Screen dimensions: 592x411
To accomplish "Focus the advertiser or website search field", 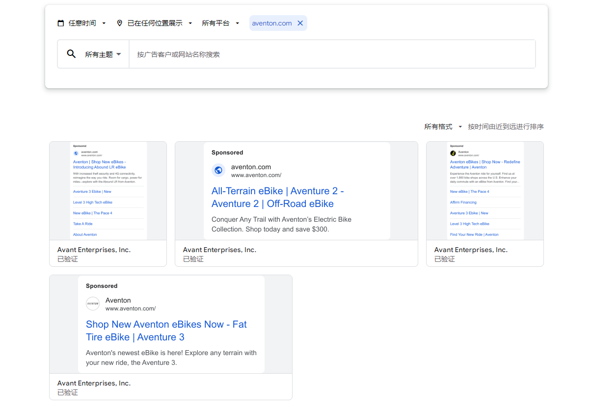I will (x=332, y=54).
